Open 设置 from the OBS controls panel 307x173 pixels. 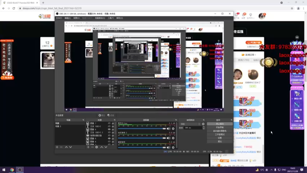(x=220, y=138)
